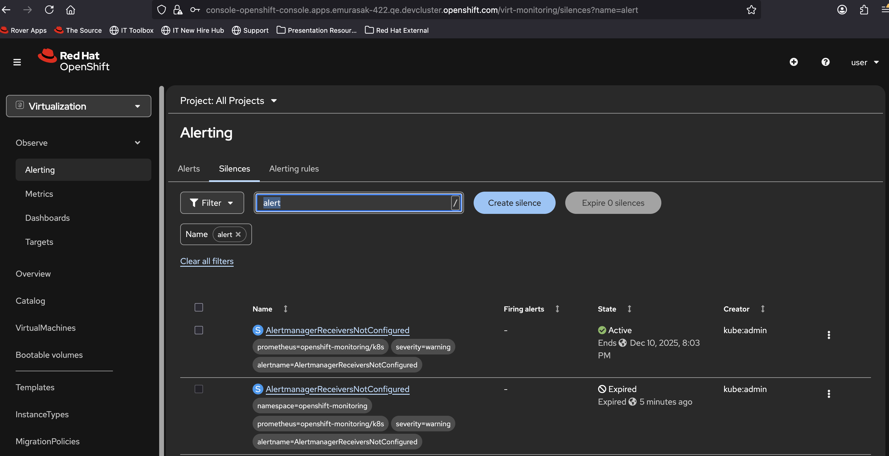Open kebab menu for the Active silence
This screenshot has width=889, height=456.
pyautogui.click(x=829, y=335)
